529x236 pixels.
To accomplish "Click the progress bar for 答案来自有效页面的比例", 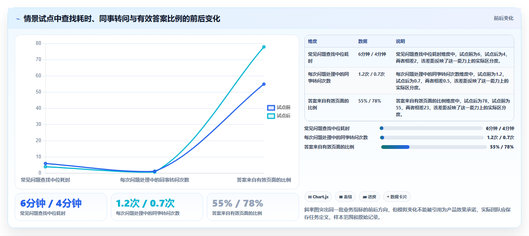I will tap(434, 147).
